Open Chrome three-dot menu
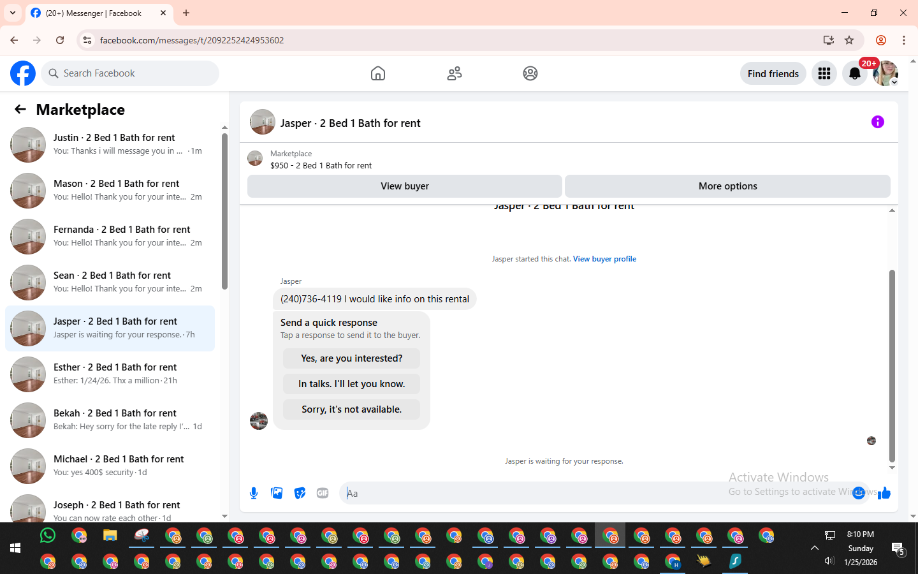The height and width of the screenshot is (574, 918). coord(904,40)
